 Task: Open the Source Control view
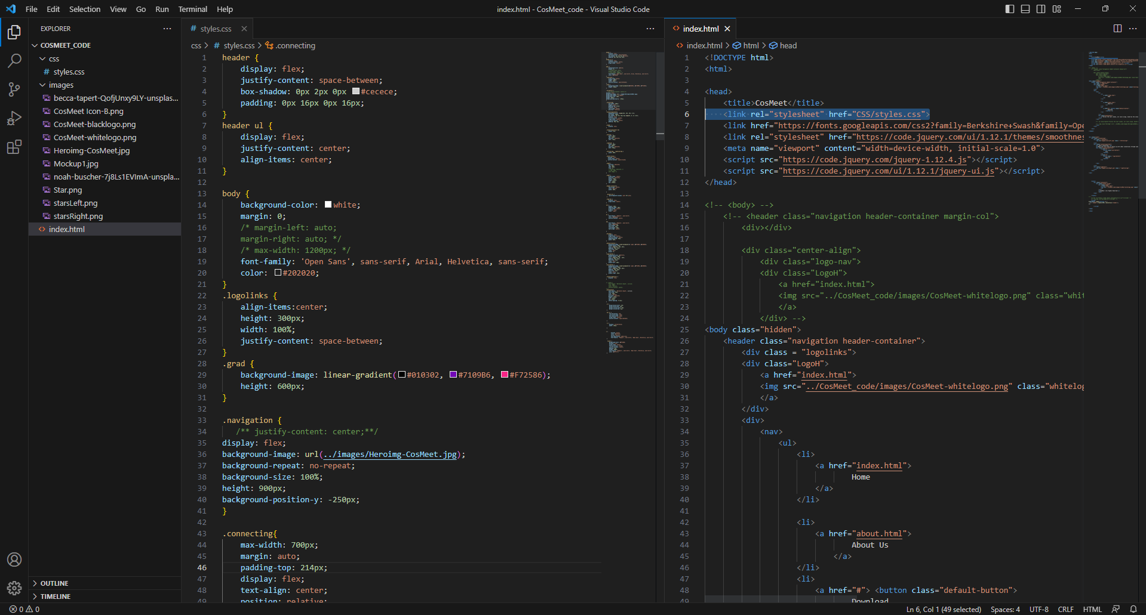pyautogui.click(x=14, y=89)
